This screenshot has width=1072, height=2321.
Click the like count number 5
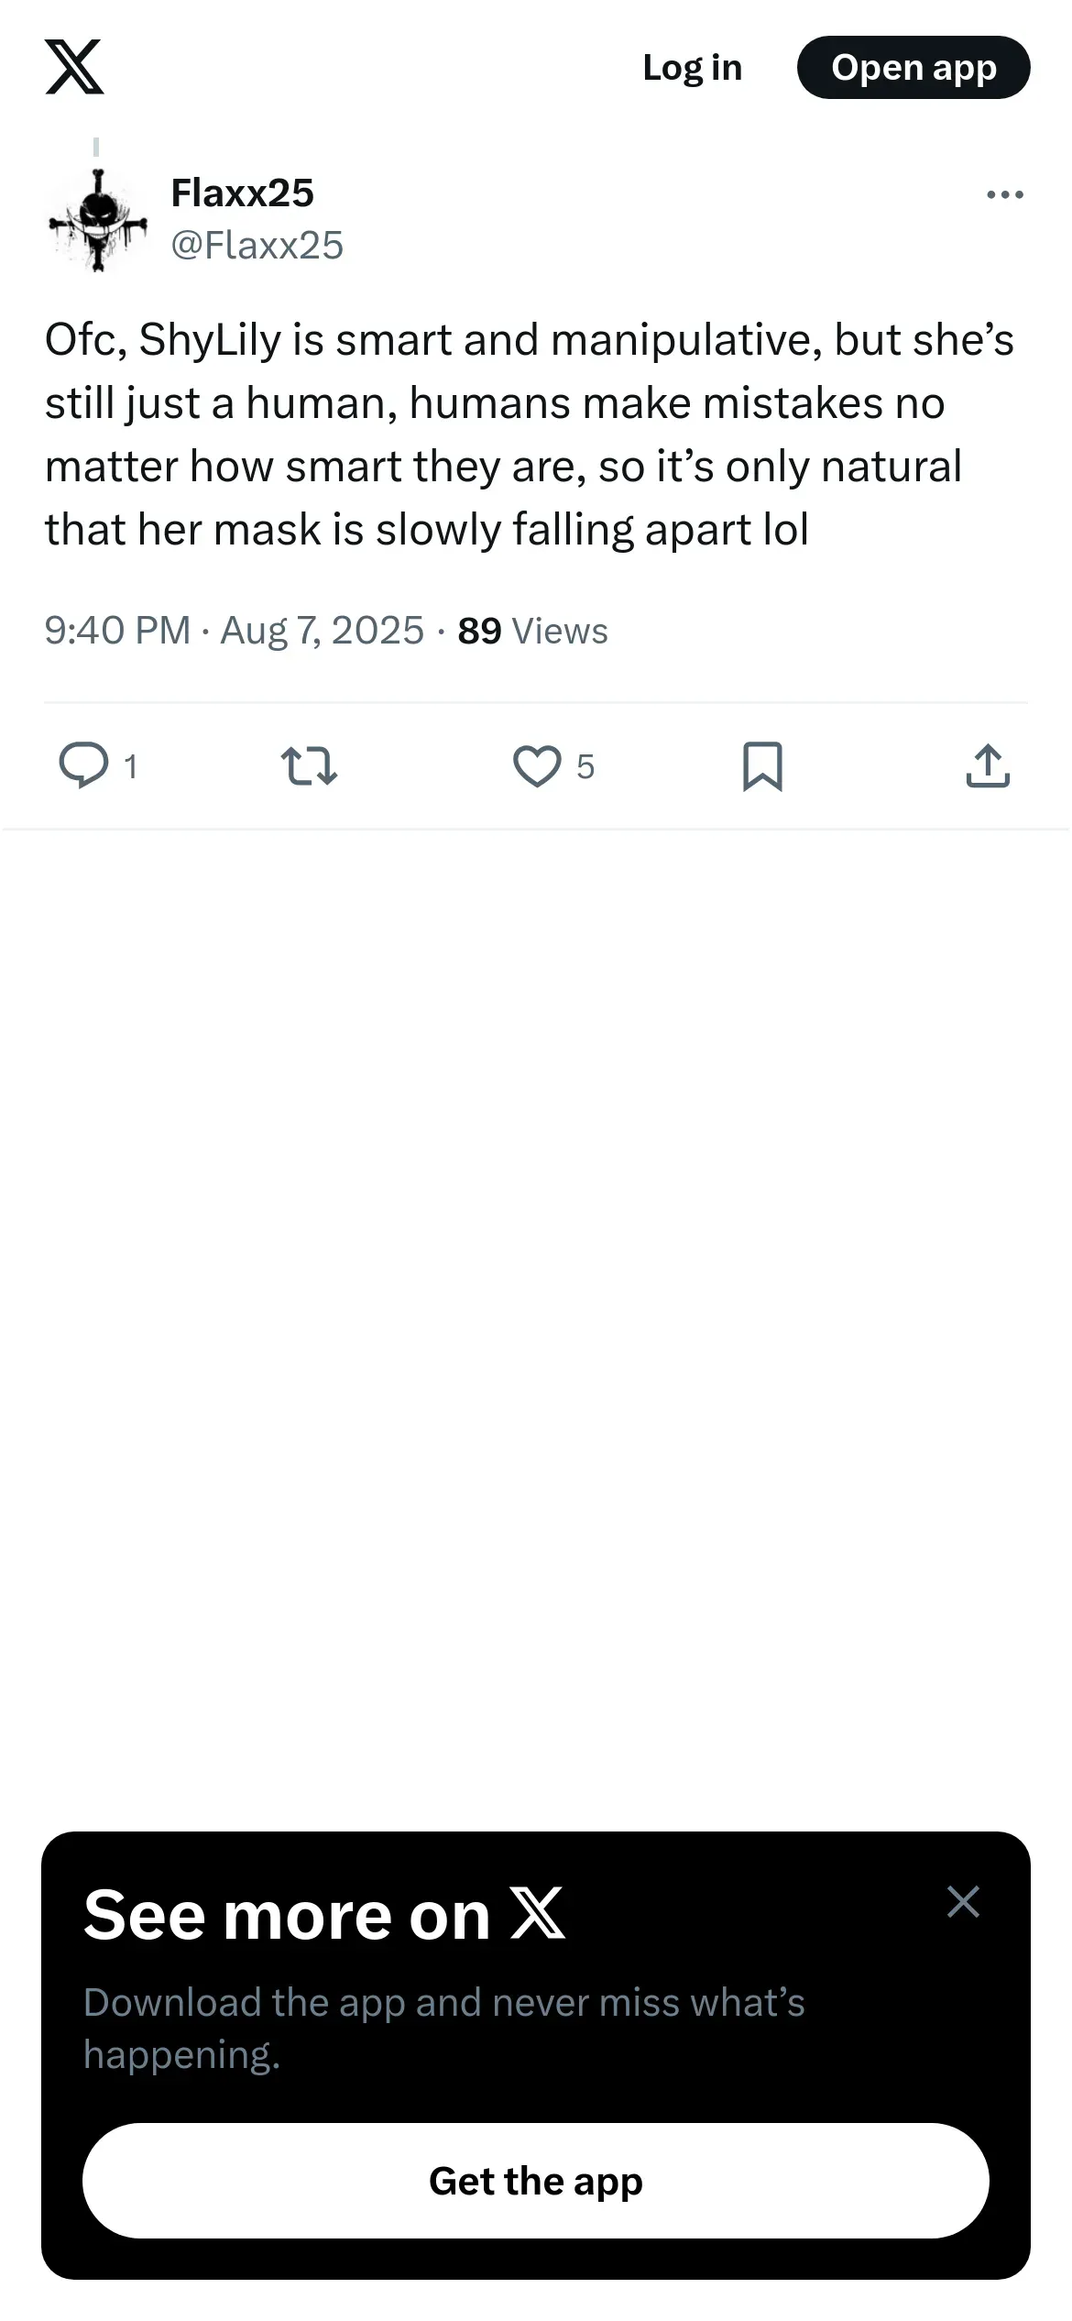coord(585,766)
